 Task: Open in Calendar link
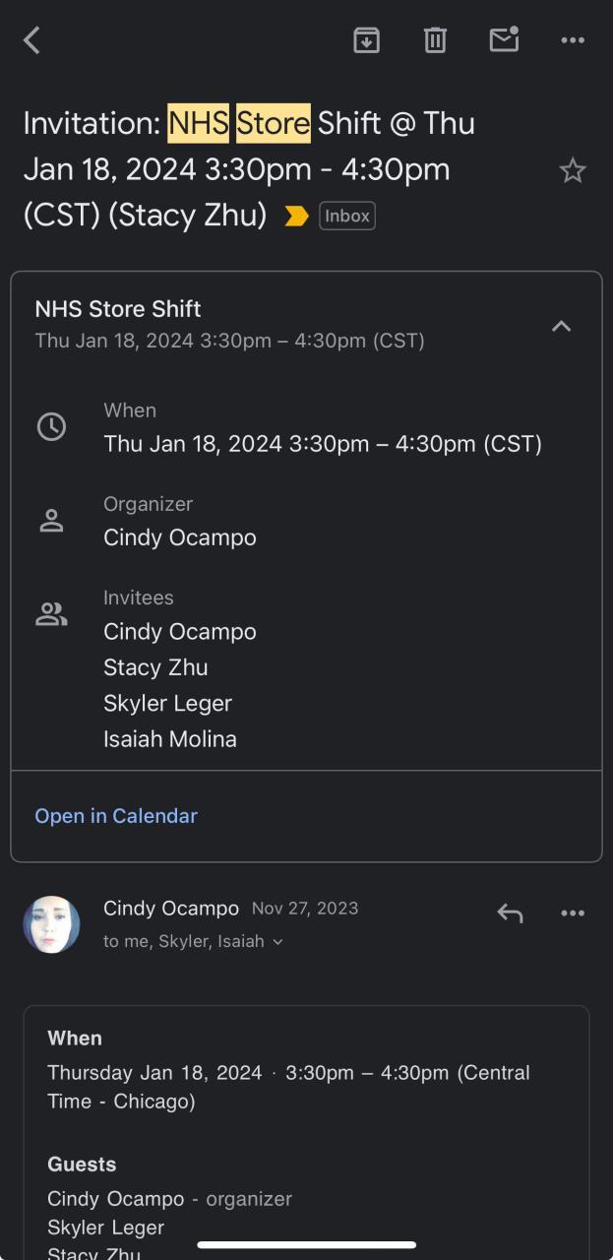(116, 816)
